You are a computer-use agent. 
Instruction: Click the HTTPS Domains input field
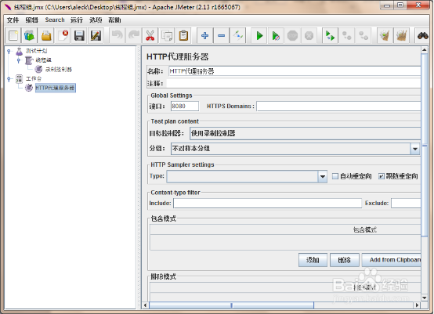[x=338, y=106]
